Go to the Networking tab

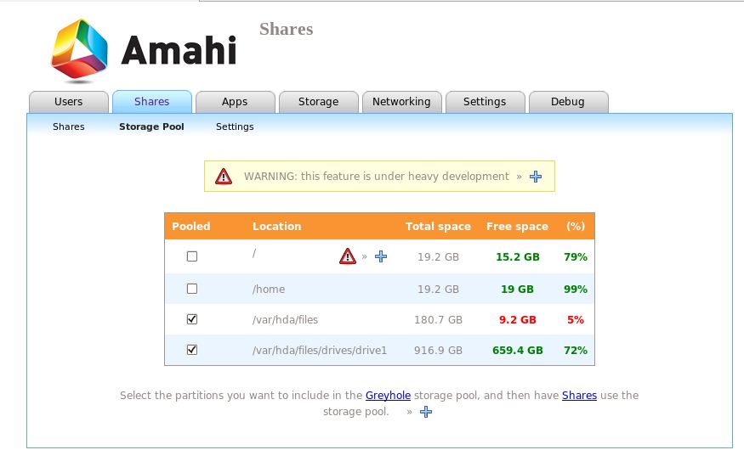coord(401,102)
